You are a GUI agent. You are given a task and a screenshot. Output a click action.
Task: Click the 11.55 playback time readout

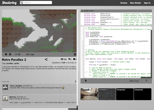tap(18, 54)
